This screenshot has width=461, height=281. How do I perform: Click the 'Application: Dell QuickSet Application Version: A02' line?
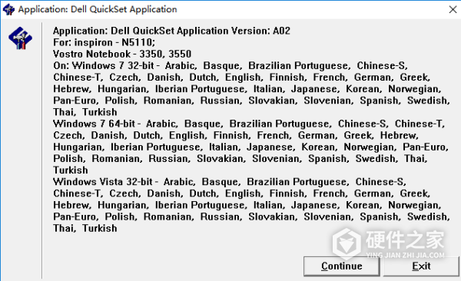[171, 31]
